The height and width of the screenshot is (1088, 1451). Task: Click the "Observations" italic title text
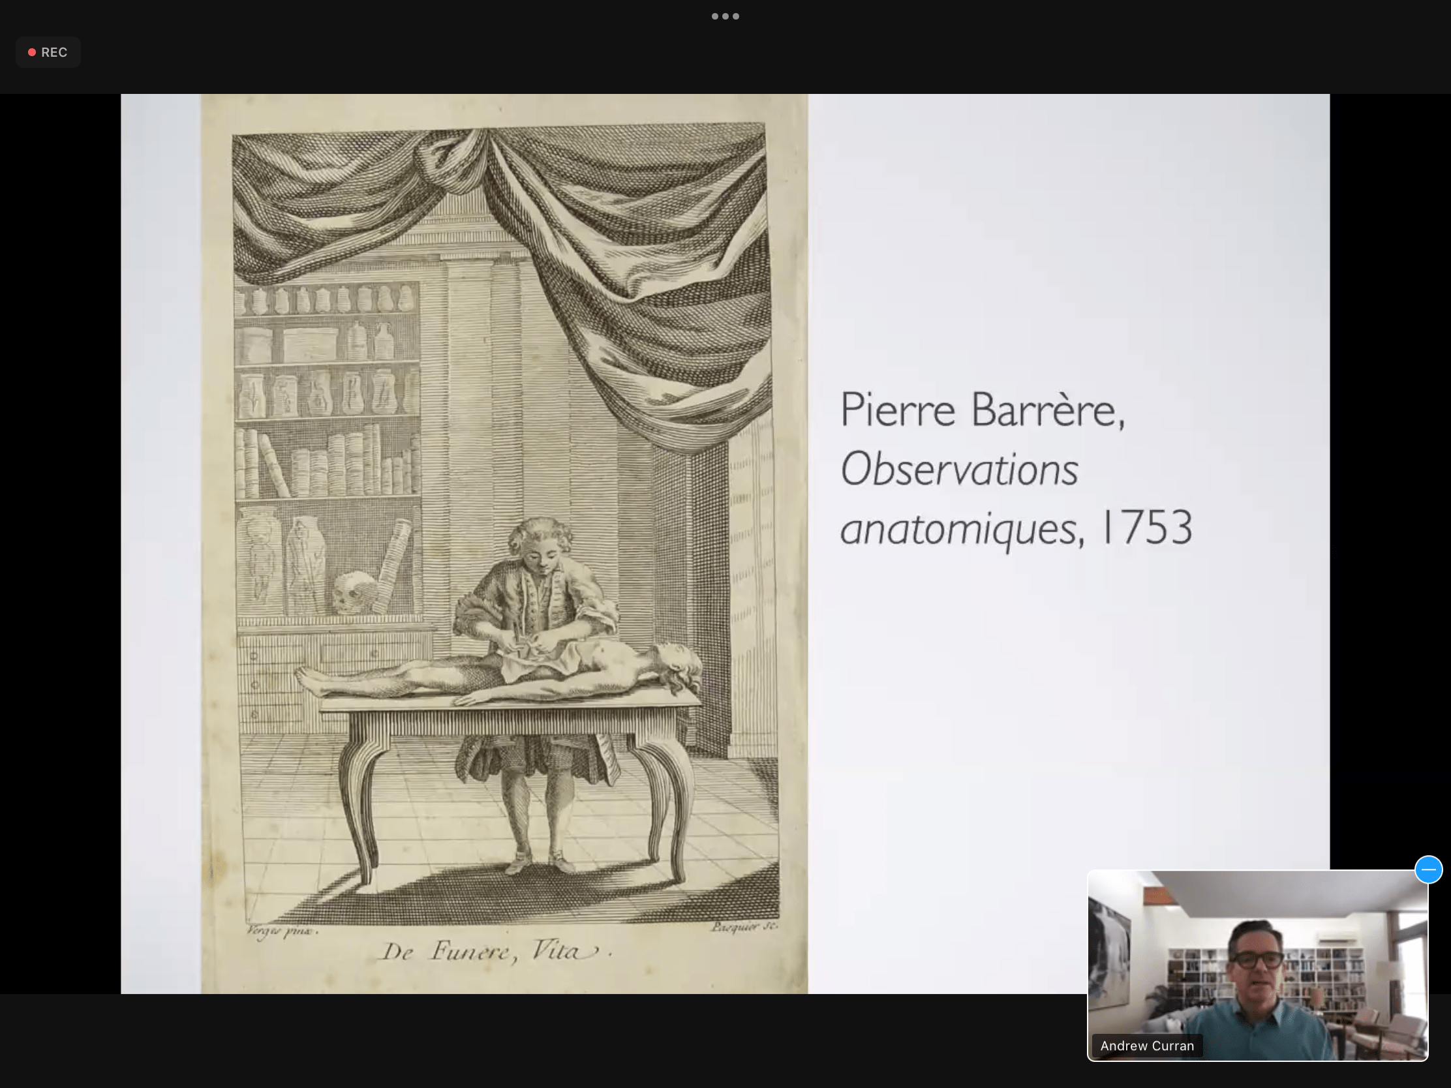pyautogui.click(x=959, y=470)
